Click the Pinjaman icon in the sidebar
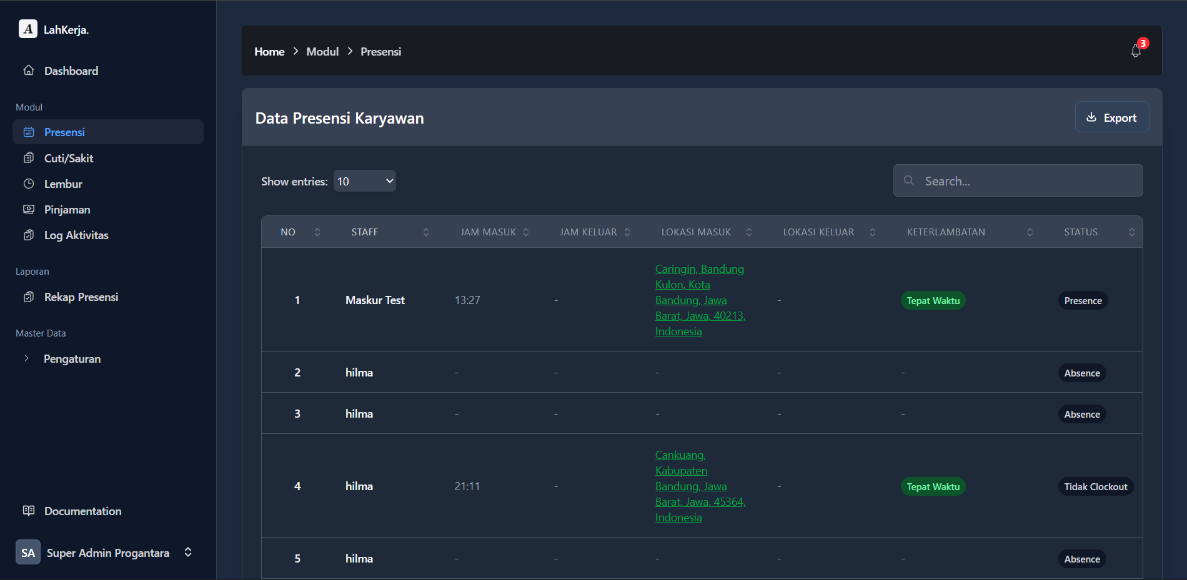 [x=29, y=209]
